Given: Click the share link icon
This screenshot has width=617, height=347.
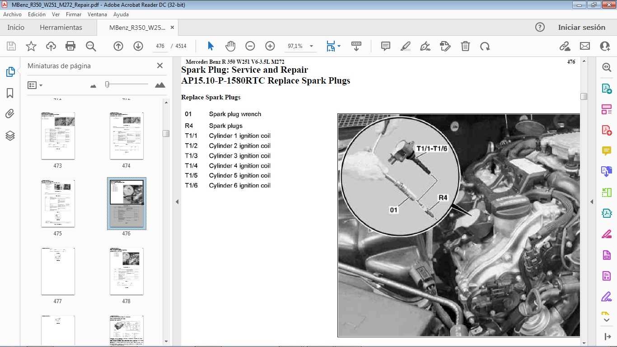Looking at the screenshot, I should (565, 46).
